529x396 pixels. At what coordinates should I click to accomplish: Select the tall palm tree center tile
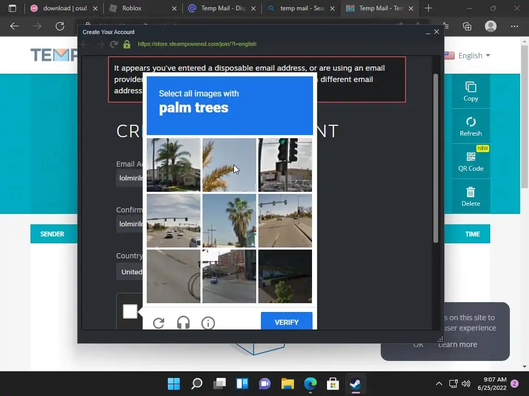pyautogui.click(x=229, y=221)
